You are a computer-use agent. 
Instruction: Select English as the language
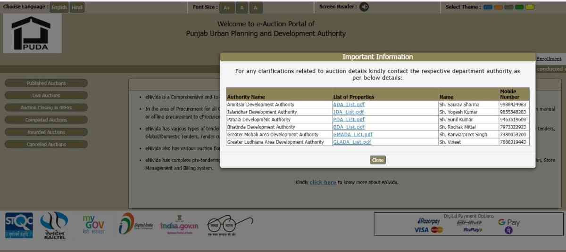point(59,8)
